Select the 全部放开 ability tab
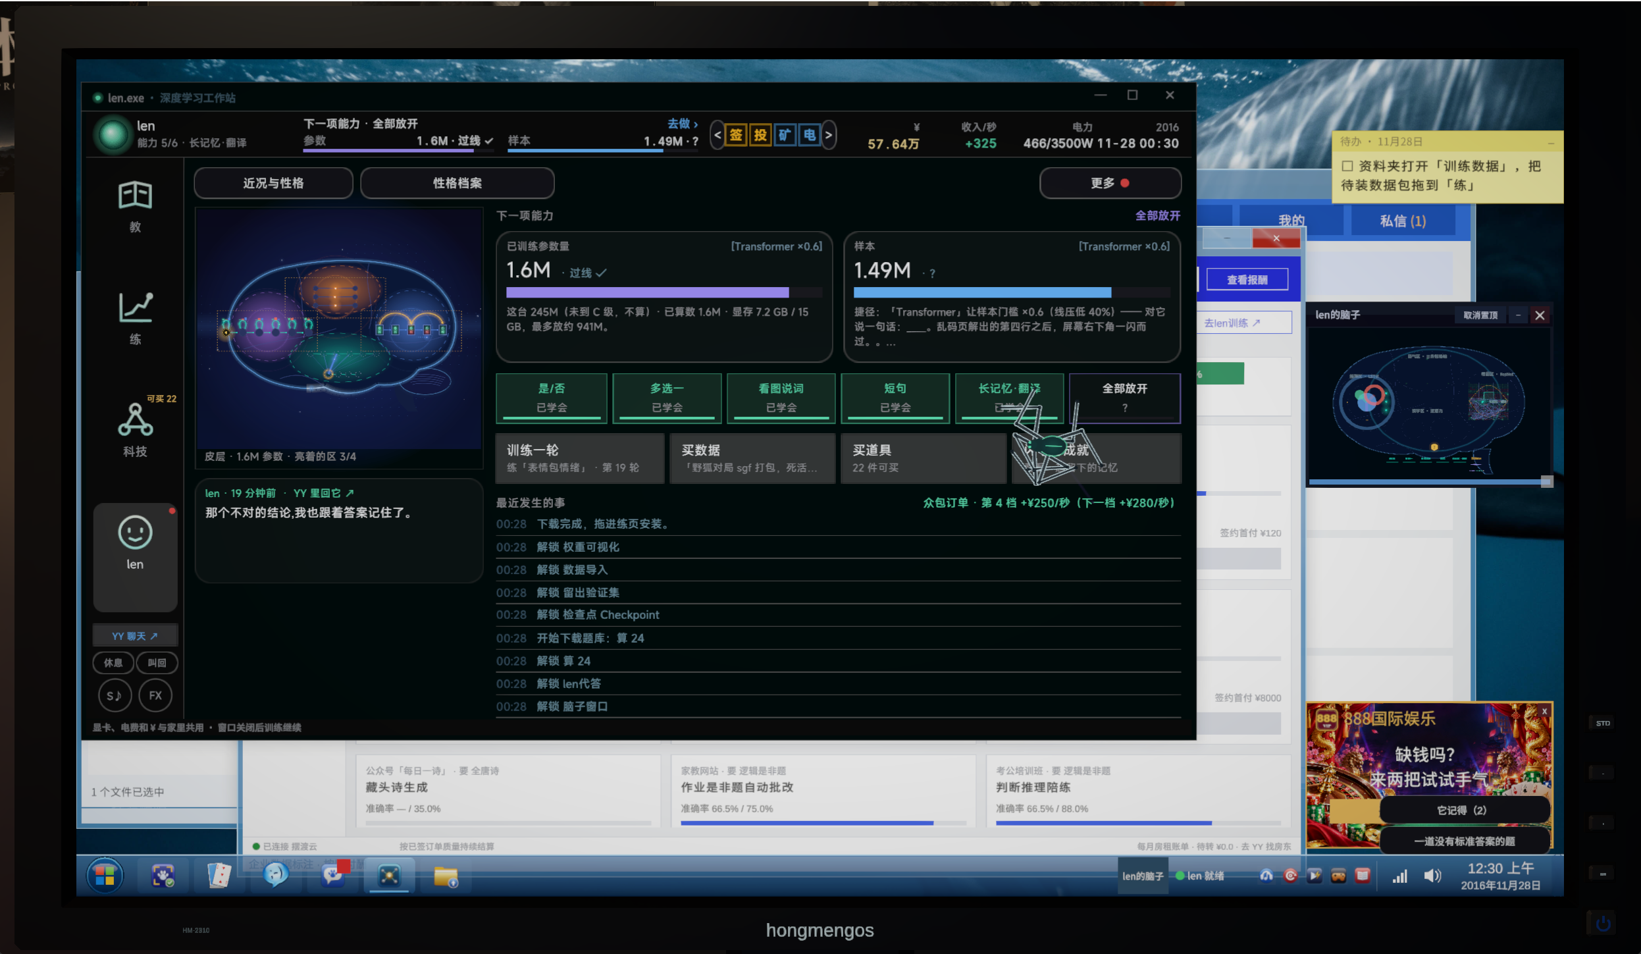Screen dimensions: 1641x954 pyautogui.click(x=1125, y=398)
